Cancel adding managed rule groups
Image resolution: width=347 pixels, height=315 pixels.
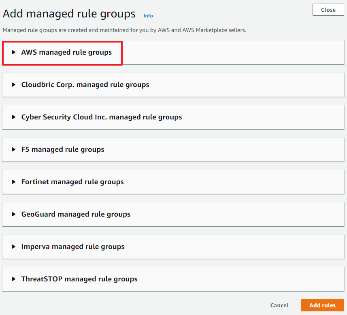coord(279,305)
